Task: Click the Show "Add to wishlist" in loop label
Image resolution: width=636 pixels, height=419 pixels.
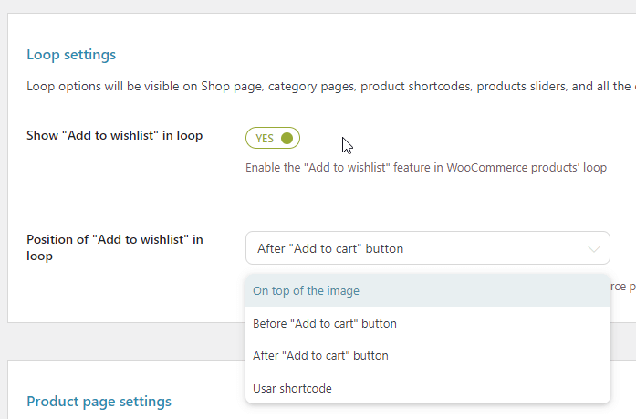Action: (115, 136)
